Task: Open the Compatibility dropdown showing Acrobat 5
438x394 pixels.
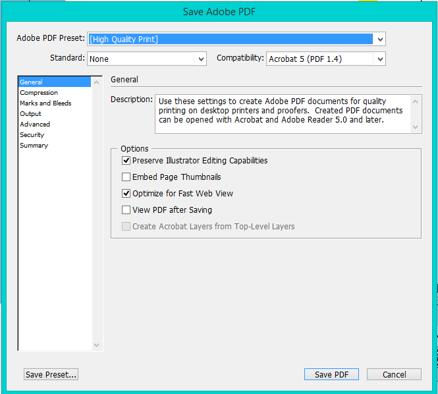Action: click(326, 59)
